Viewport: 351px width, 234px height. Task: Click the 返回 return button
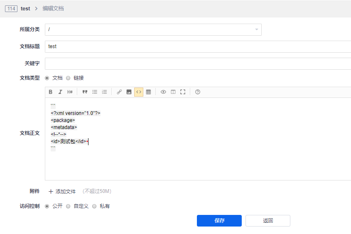[268, 221]
